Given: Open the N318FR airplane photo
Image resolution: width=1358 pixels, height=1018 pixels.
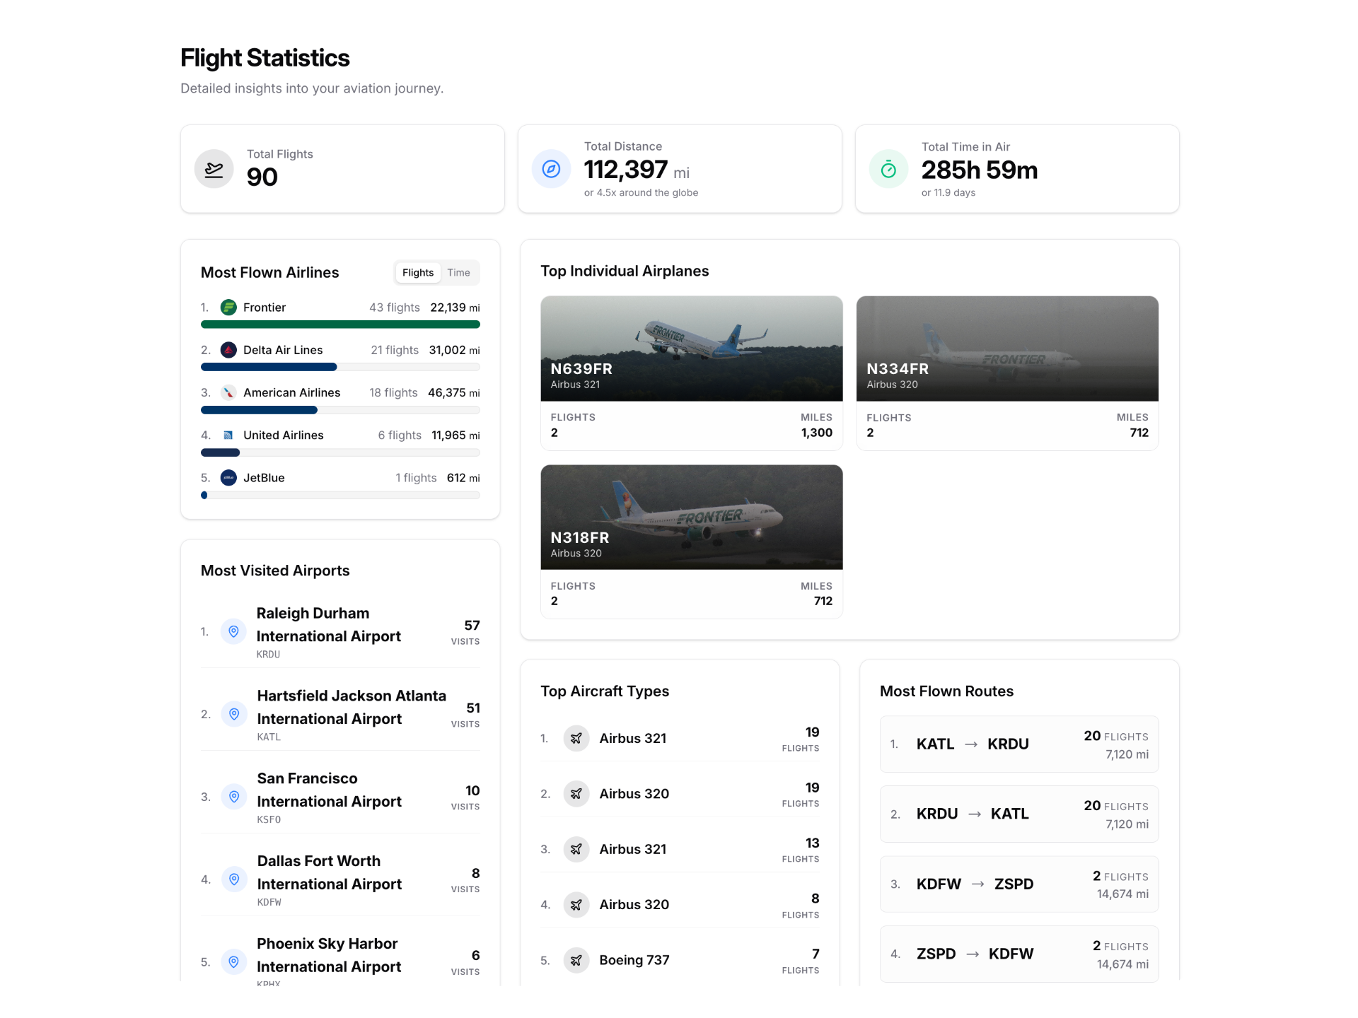Looking at the screenshot, I should pyautogui.click(x=692, y=517).
